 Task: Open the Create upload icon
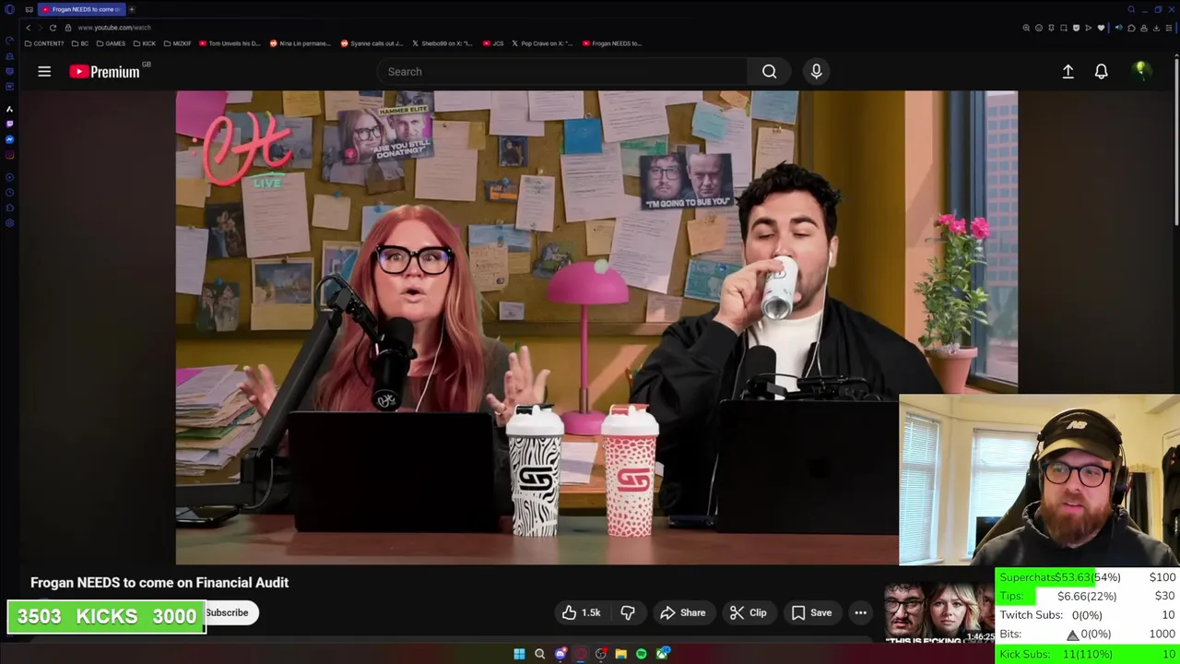click(x=1068, y=71)
